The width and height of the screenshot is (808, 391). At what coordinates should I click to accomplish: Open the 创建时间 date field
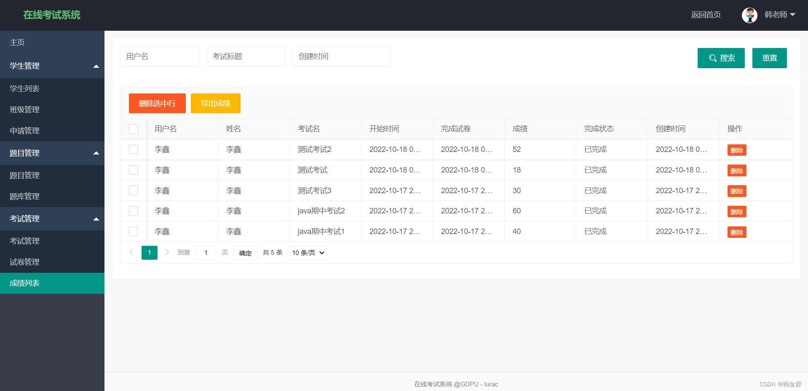click(342, 57)
